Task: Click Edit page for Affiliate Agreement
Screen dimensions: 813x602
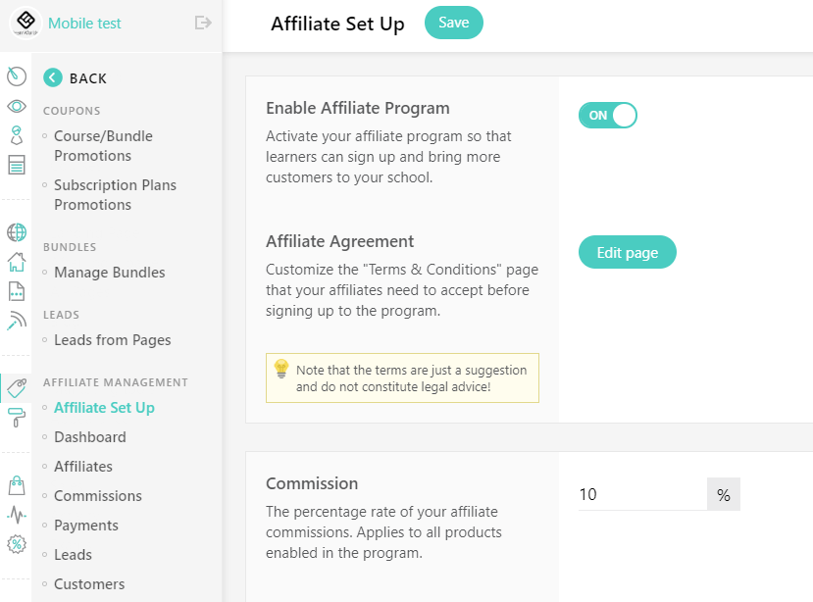Action: pyautogui.click(x=628, y=253)
